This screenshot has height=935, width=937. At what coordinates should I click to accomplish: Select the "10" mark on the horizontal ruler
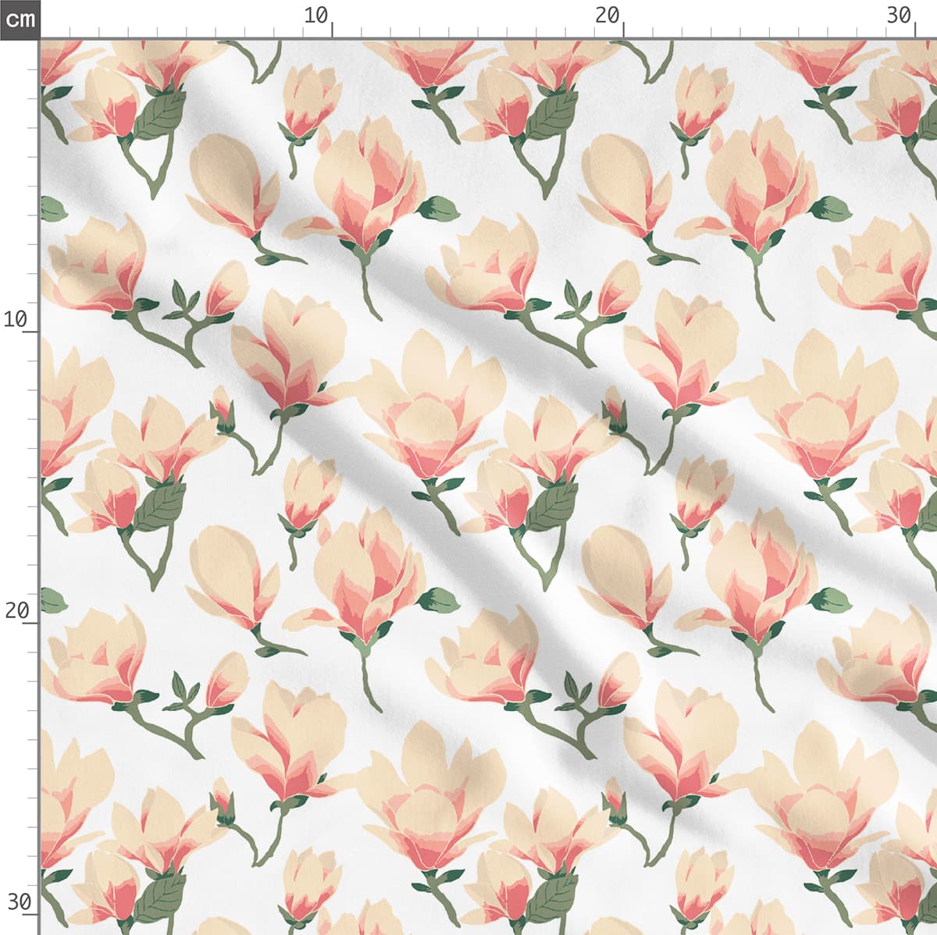(316, 15)
